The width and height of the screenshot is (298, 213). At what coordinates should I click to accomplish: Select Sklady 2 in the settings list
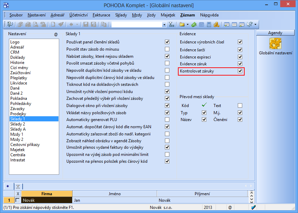coord(34,124)
